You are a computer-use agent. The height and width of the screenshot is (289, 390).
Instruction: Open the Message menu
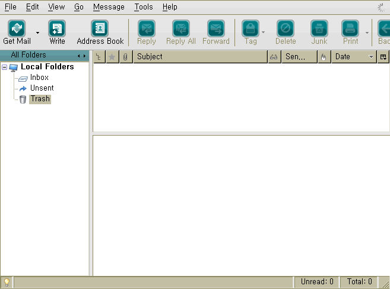click(x=109, y=7)
